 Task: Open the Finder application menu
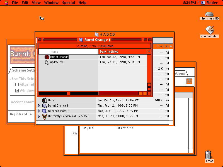pyautogui.click(x=209, y=3)
